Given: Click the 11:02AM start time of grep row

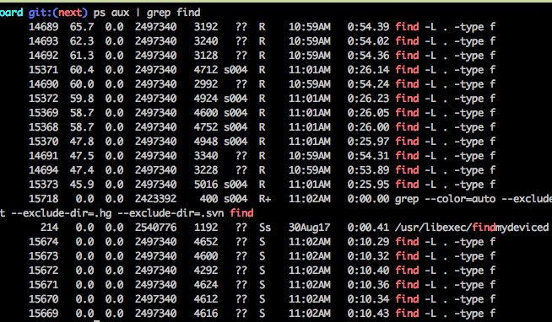Looking at the screenshot, I should [x=310, y=199].
